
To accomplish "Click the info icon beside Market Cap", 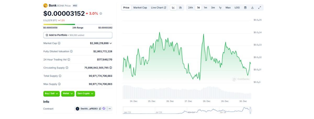I will click(59, 43).
